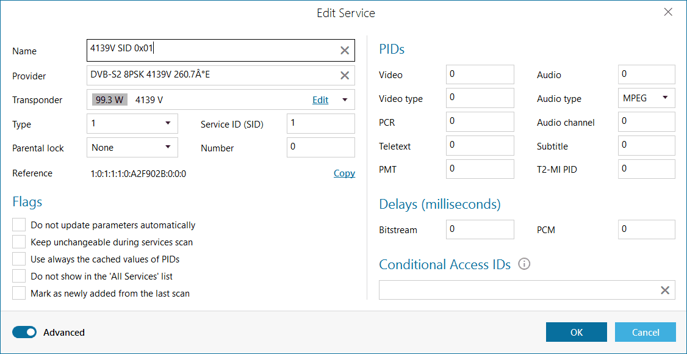Viewport: 687px width, 354px height.
Task: Click the Edit link for Transponder
Action: (x=320, y=100)
